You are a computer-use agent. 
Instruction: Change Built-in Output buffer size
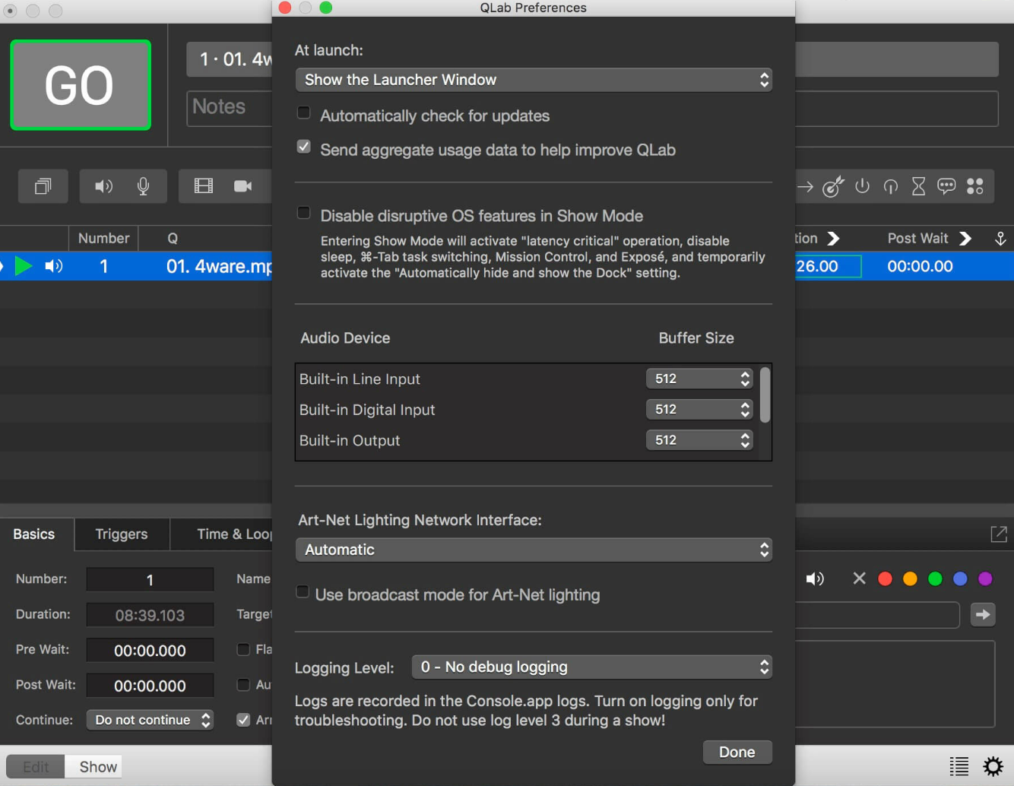(x=699, y=439)
